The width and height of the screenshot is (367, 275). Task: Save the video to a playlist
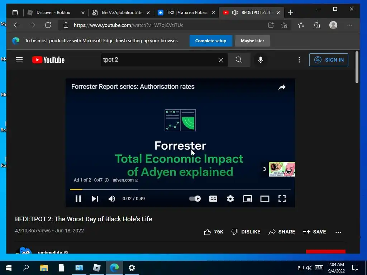coord(314,232)
